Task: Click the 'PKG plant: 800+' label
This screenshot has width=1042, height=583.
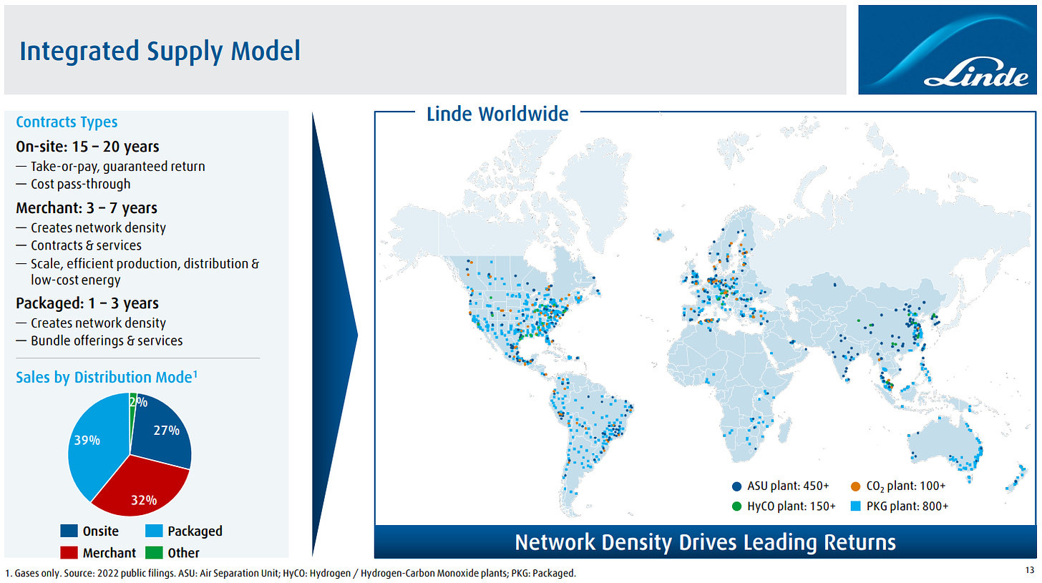Action: [907, 506]
